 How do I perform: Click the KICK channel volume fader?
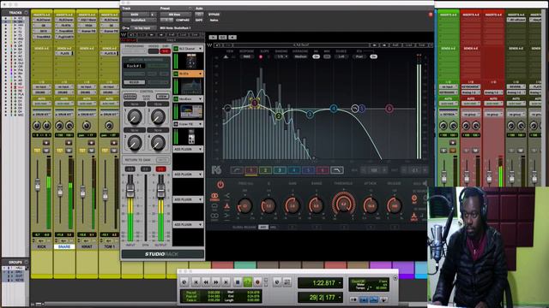point(38,185)
